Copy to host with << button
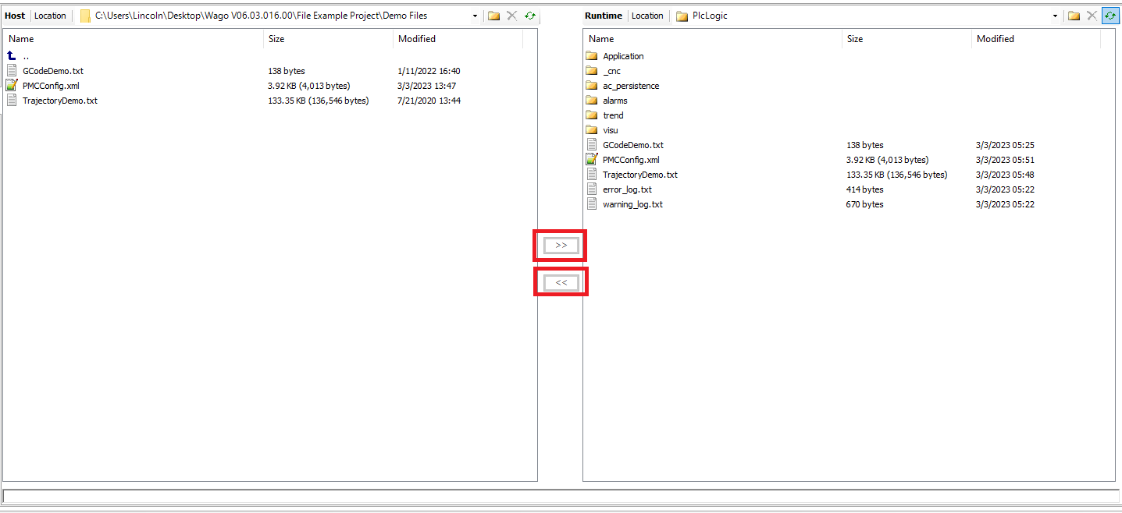The height and width of the screenshot is (513, 1122). point(561,282)
